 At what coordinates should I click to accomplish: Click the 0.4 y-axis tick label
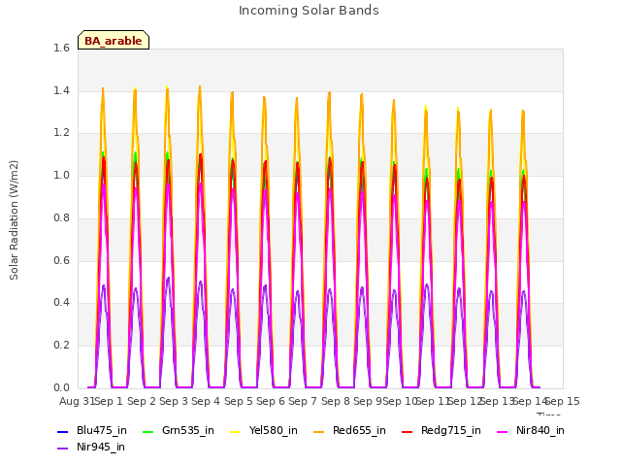pos(61,303)
